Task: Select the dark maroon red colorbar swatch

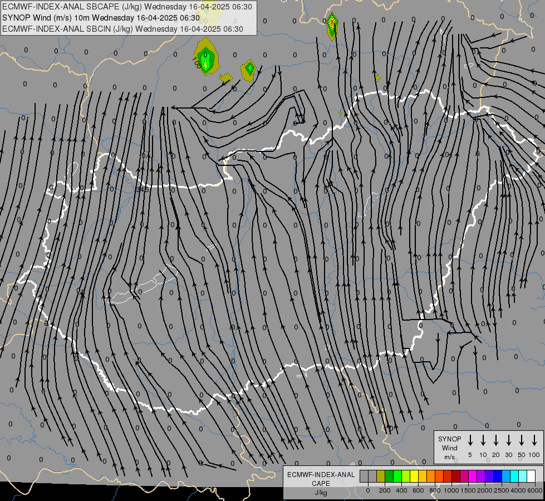Action: coord(456,477)
